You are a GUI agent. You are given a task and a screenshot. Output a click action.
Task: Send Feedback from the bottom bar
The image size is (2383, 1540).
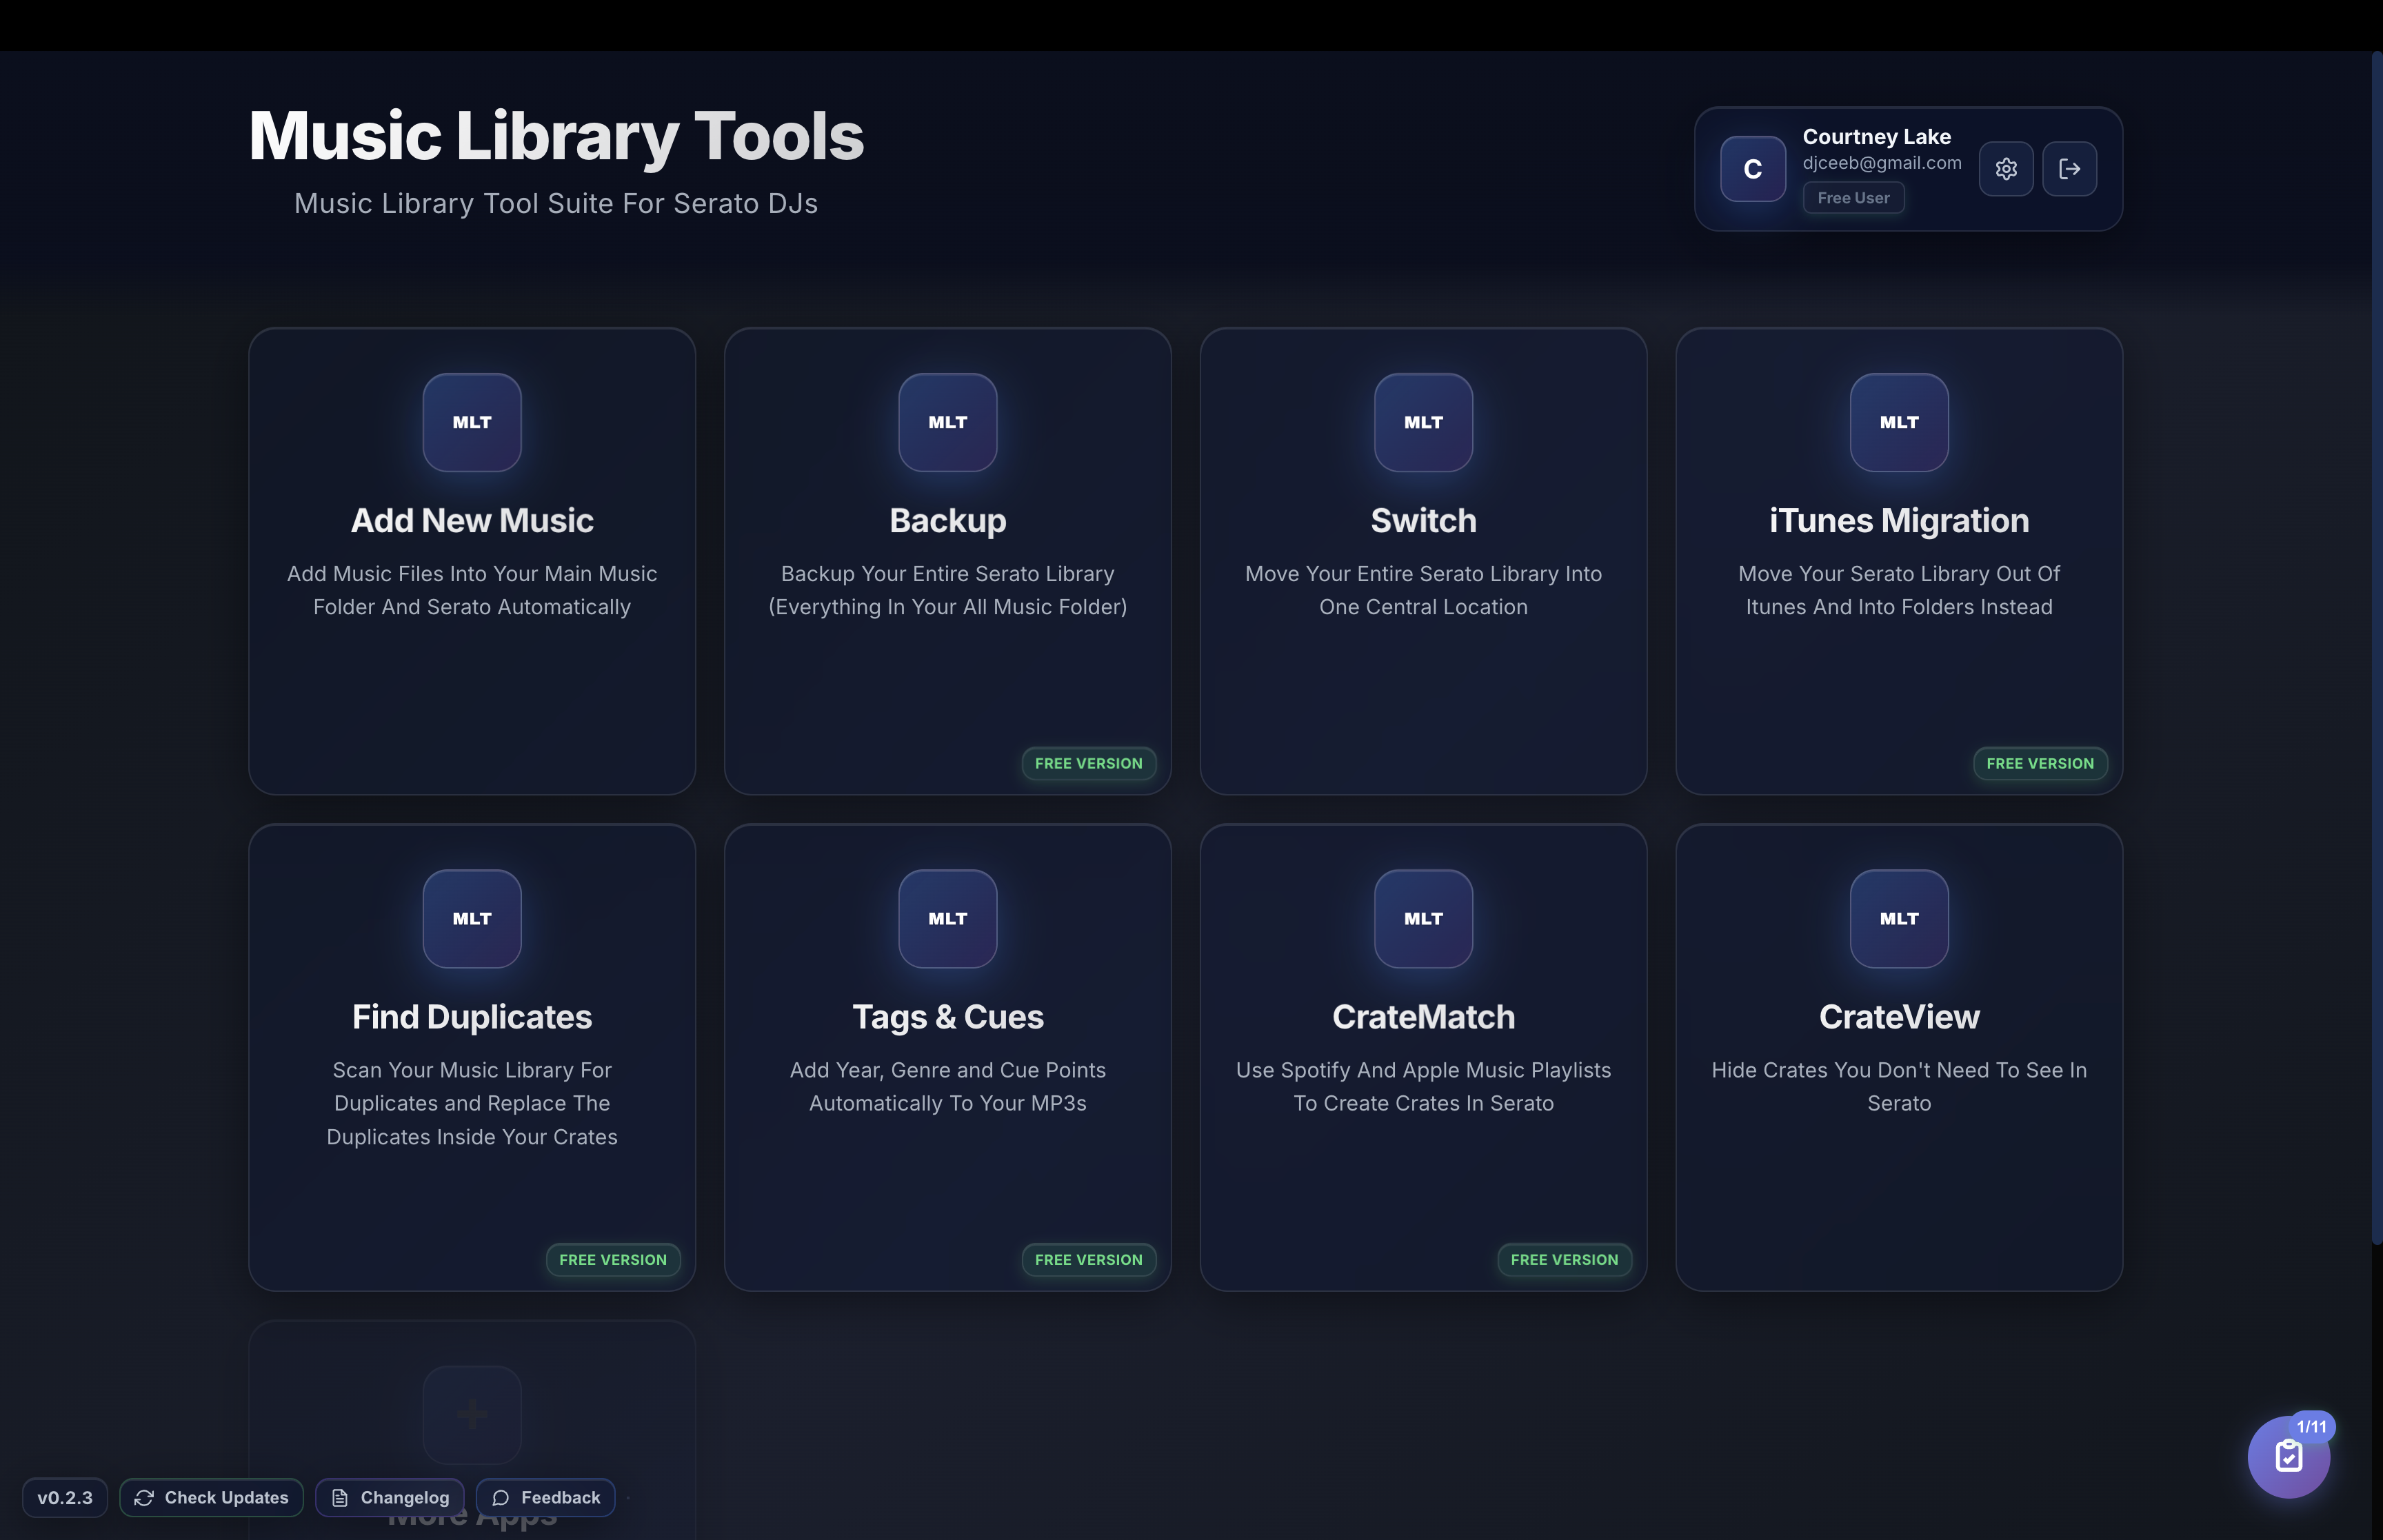pos(546,1497)
